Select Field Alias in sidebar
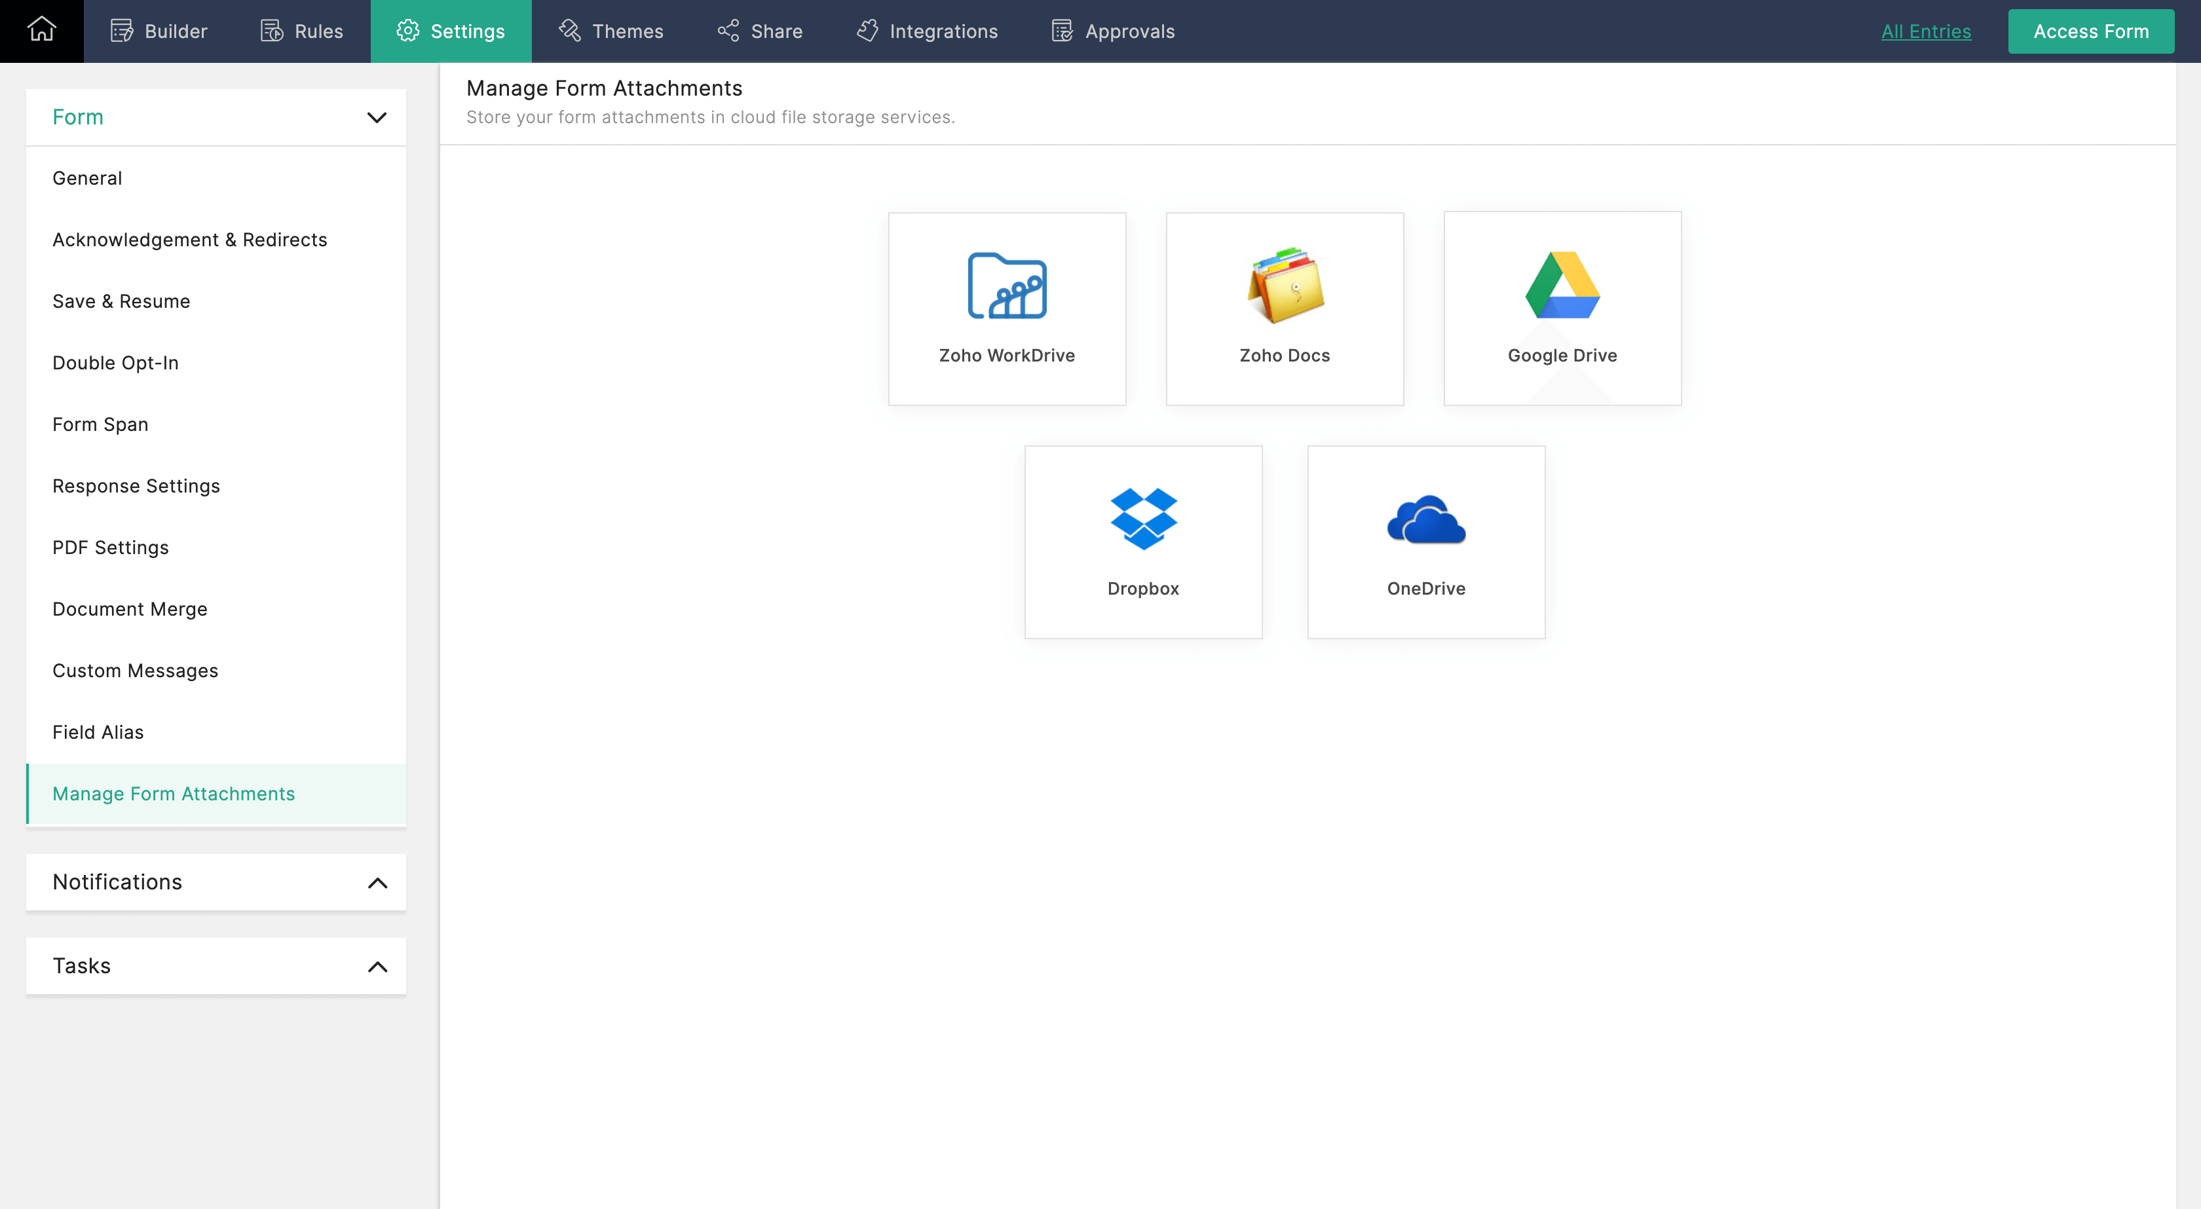The height and width of the screenshot is (1209, 2201). [x=216, y=732]
